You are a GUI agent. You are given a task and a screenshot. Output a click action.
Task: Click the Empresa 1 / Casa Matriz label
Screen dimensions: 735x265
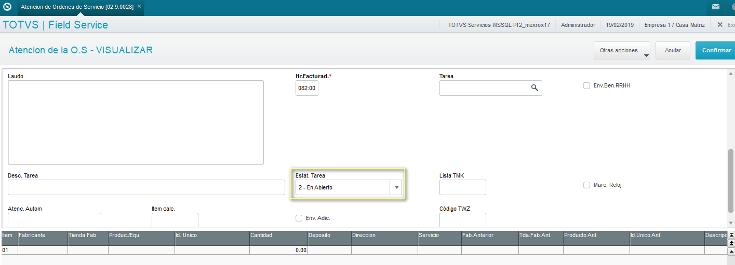tap(675, 25)
